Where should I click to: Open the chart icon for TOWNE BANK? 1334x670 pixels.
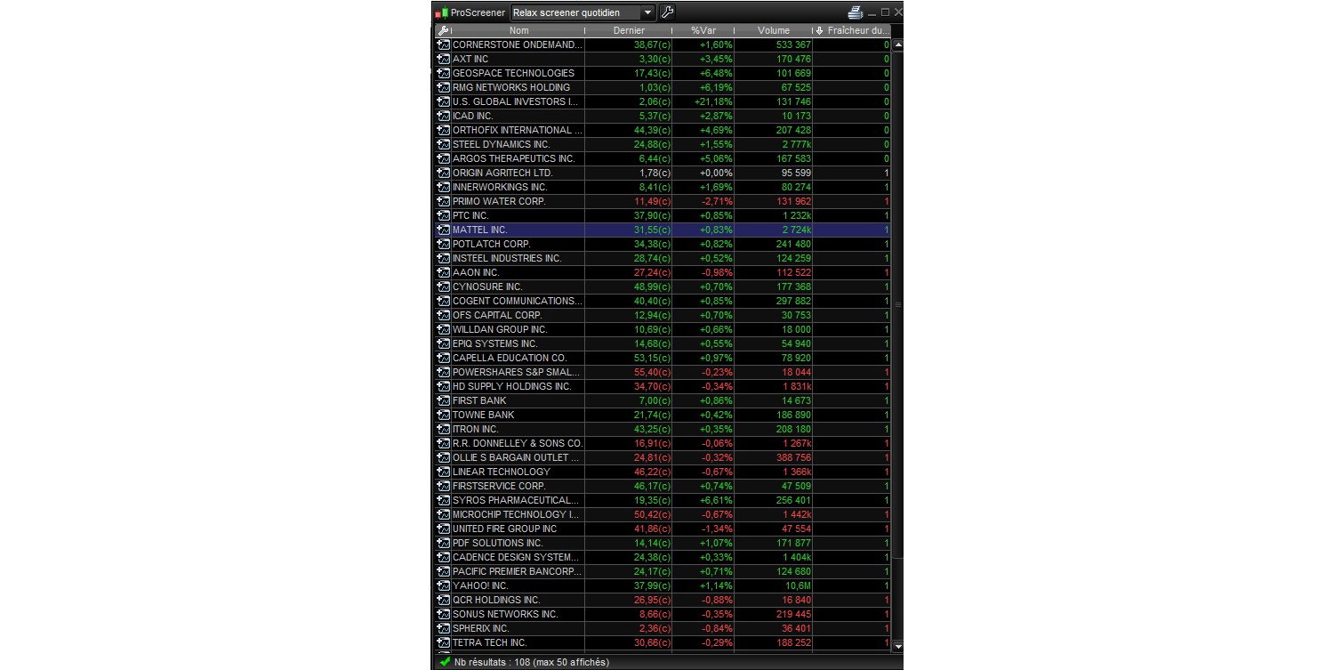pos(444,415)
